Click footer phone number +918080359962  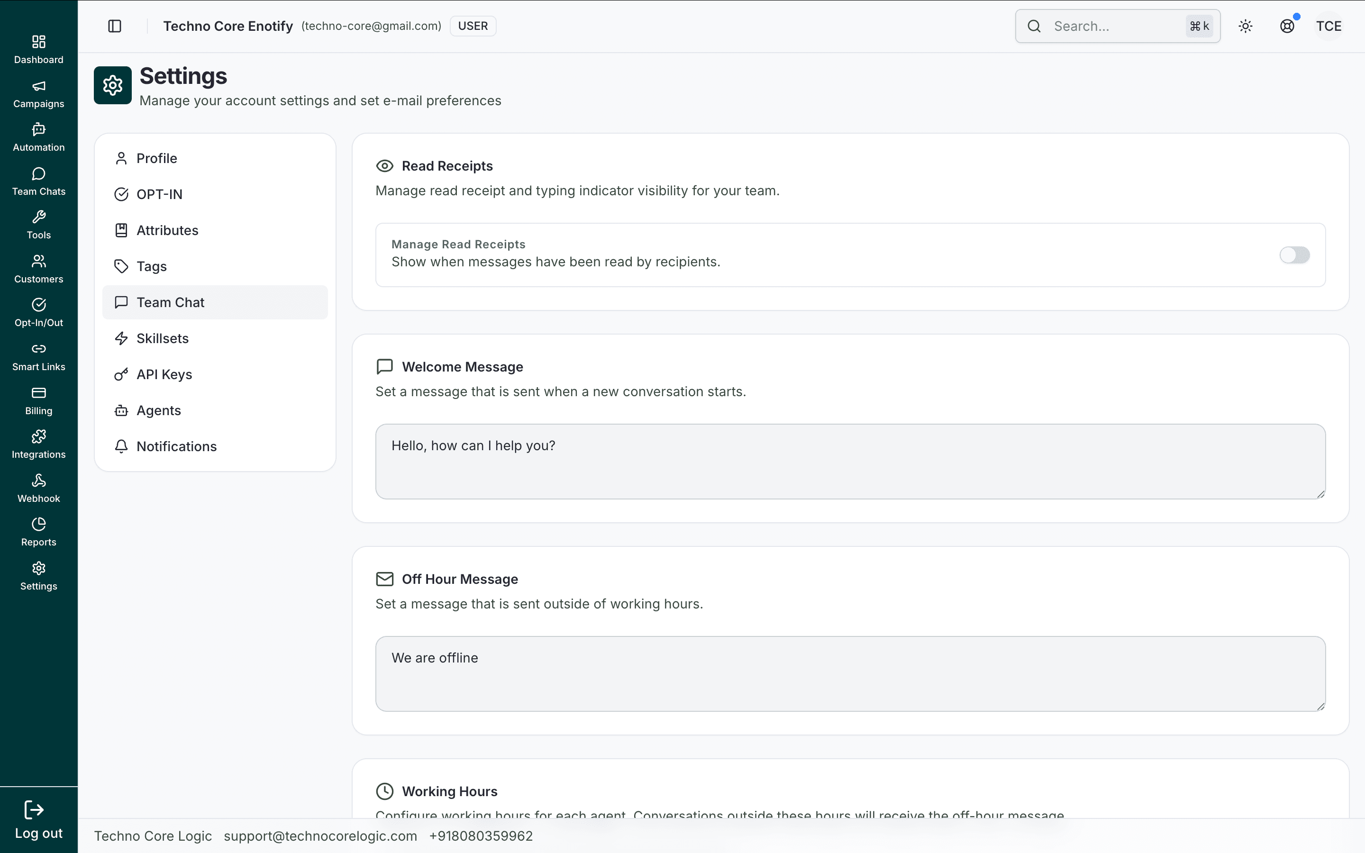pos(481,836)
